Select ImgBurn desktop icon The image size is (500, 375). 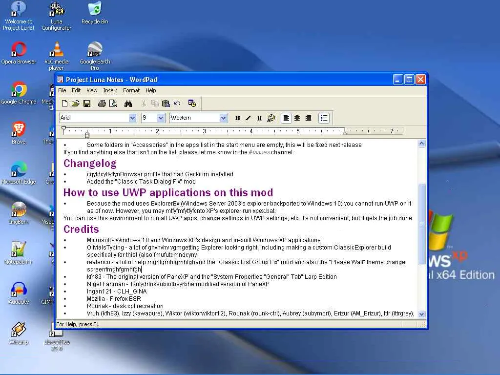coord(19,213)
